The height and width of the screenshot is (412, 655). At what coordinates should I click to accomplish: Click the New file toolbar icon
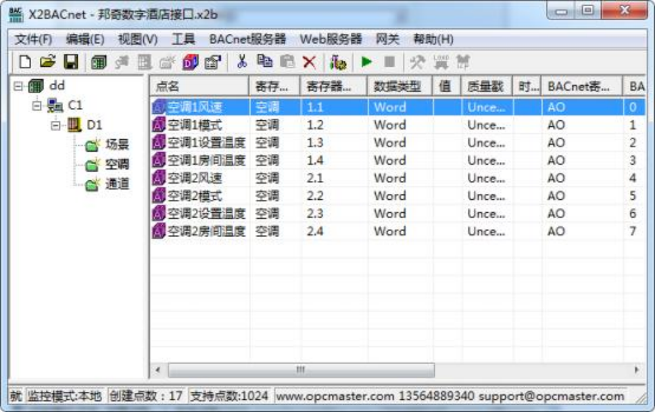point(25,62)
